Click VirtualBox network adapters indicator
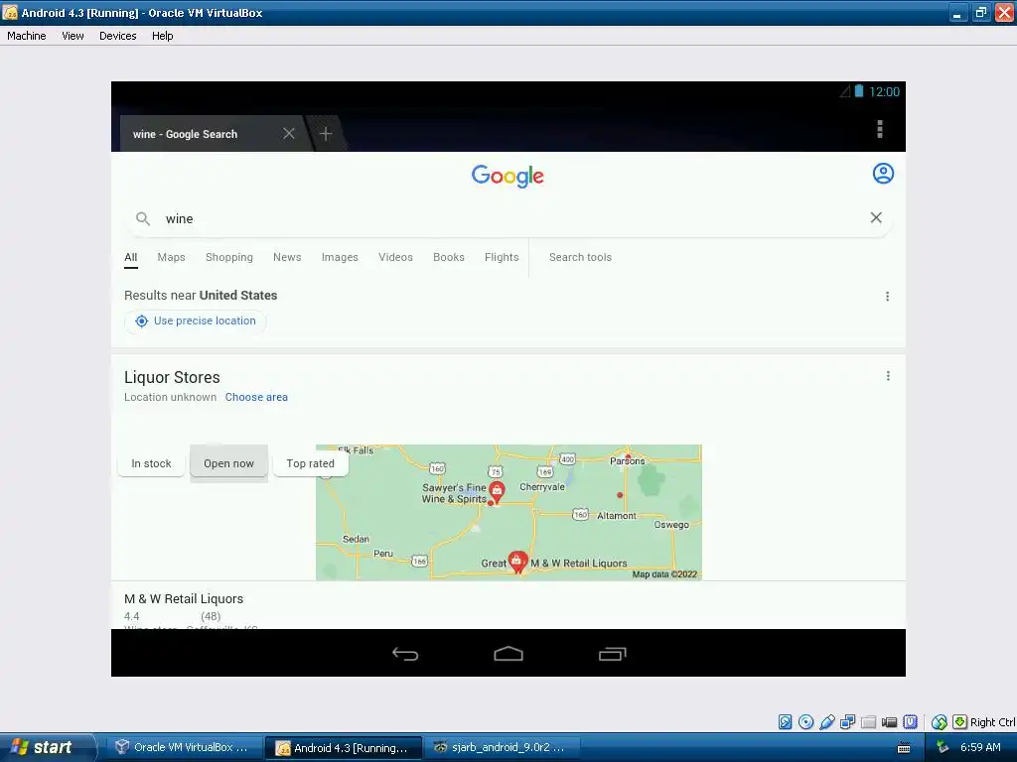 [x=848, y=722]
